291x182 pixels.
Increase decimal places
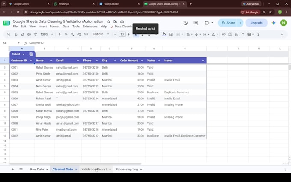tap(79, 34)
